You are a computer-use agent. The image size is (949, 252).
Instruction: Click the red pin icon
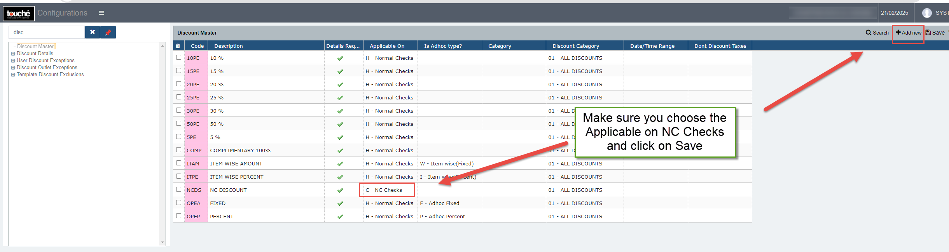(108, 32)
